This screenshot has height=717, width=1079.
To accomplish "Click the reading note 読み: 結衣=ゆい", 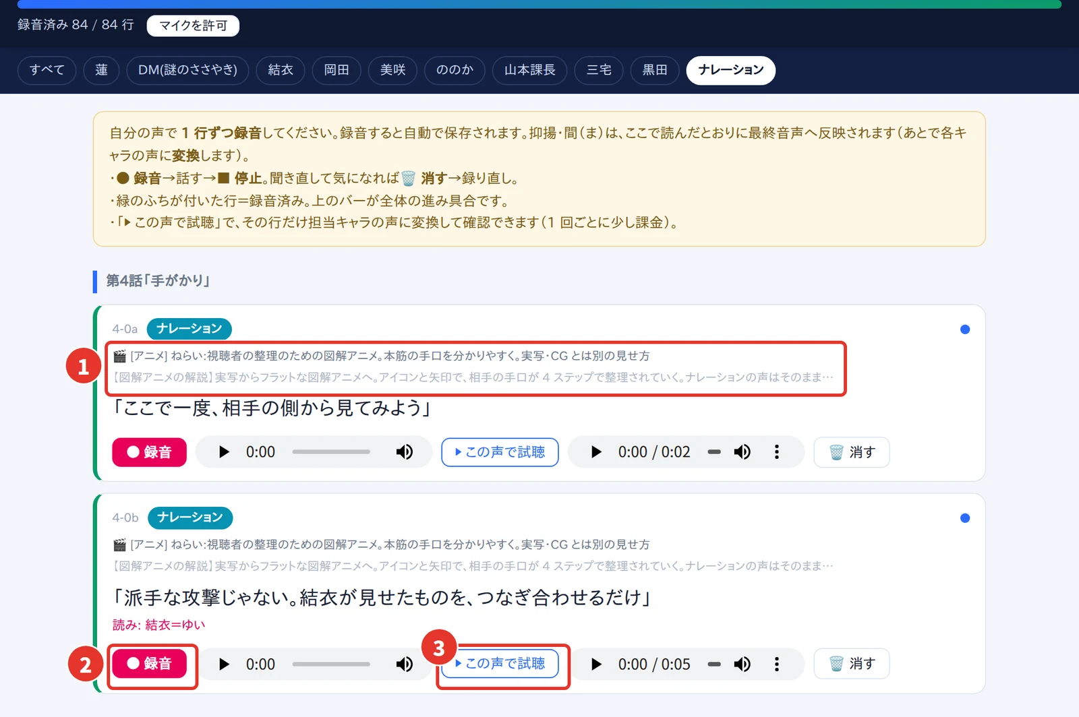I will tap(158, 625).
